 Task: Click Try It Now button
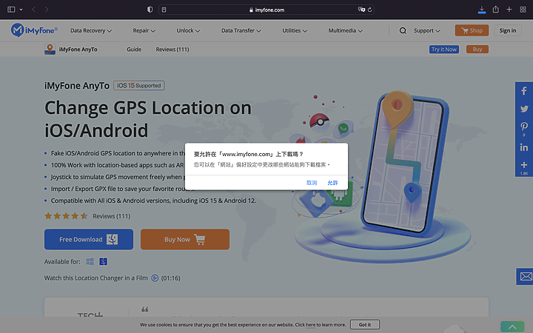click(444, 50)
